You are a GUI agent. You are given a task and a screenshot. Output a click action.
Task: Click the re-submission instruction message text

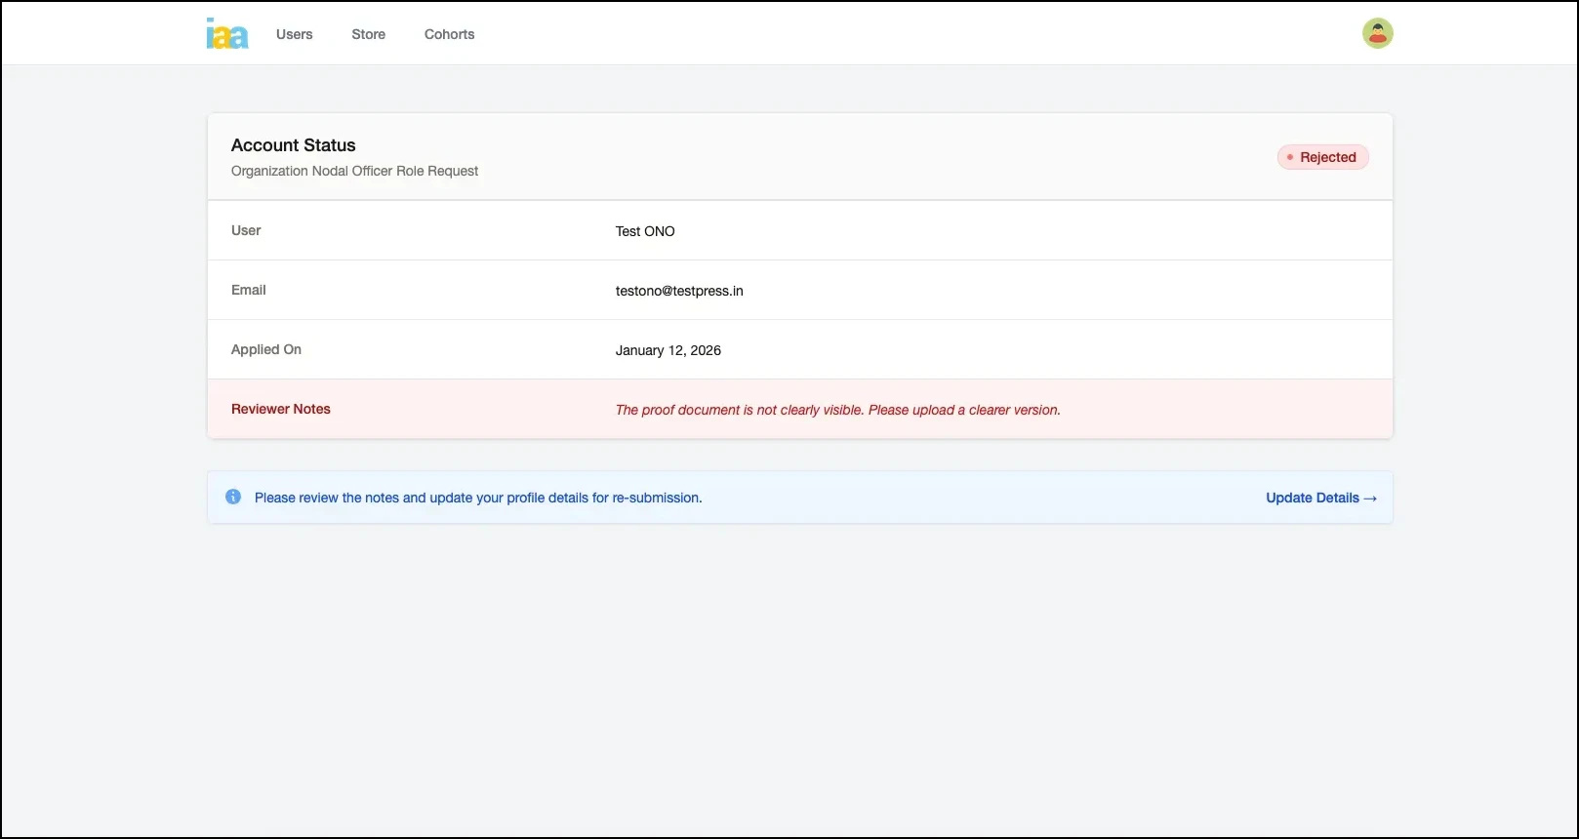[478, 498]
